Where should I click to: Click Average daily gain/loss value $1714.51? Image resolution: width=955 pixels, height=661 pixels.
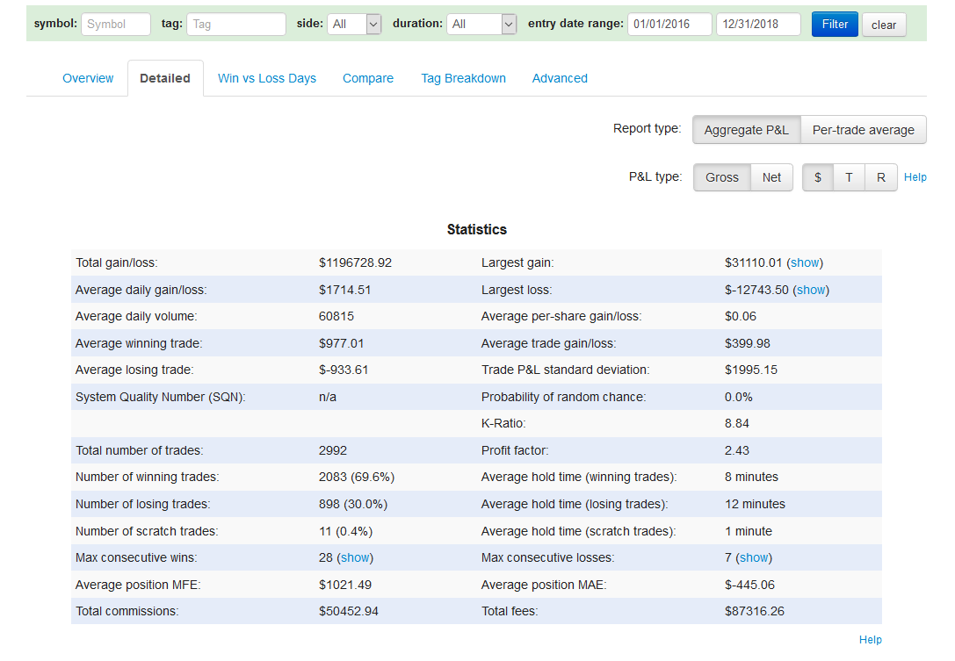[x=344, y=290]
